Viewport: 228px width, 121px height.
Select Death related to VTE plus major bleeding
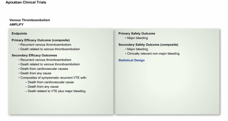[57, 91]
